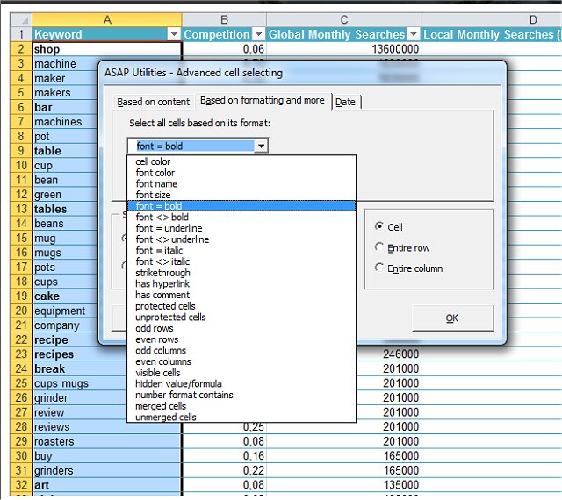Select the Entire column radio button

pyautogui.click(x=379, y=268)
